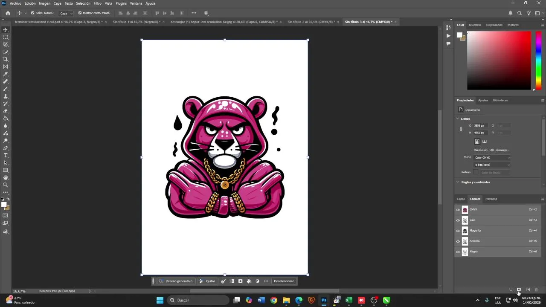Image resolution: width=546 pixels, height=307 pixels.
Task: Select the Frame tool
Action: [6, 67]
